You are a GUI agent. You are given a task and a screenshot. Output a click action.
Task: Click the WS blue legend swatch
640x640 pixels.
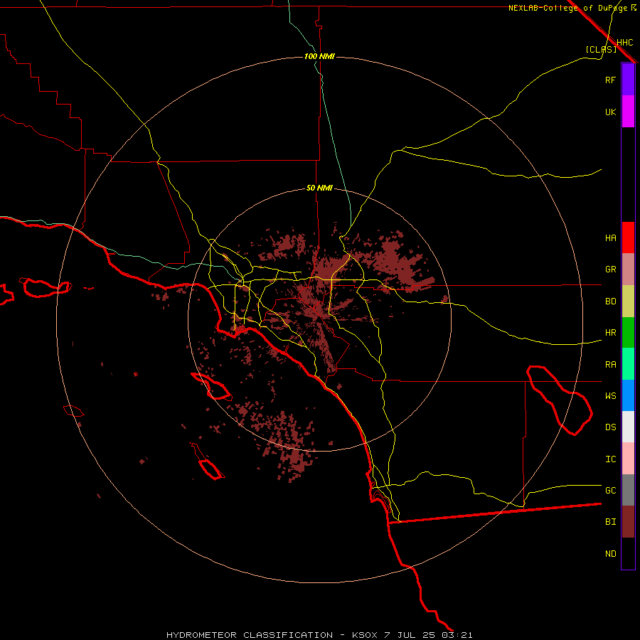[x=628, y=395]
